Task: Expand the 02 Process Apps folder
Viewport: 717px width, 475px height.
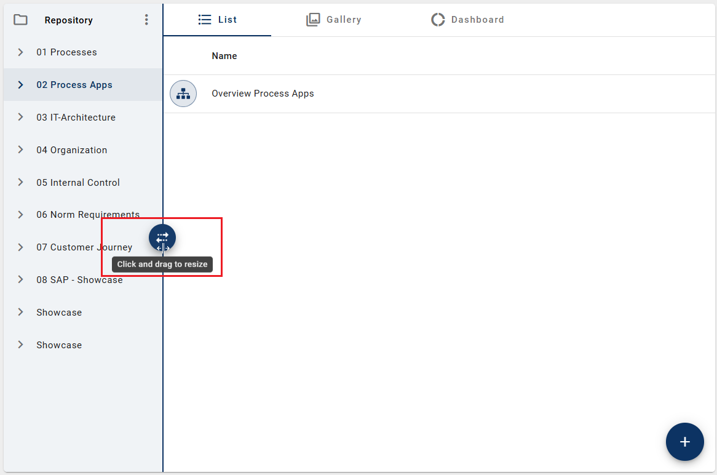Action: coord(20,85)
